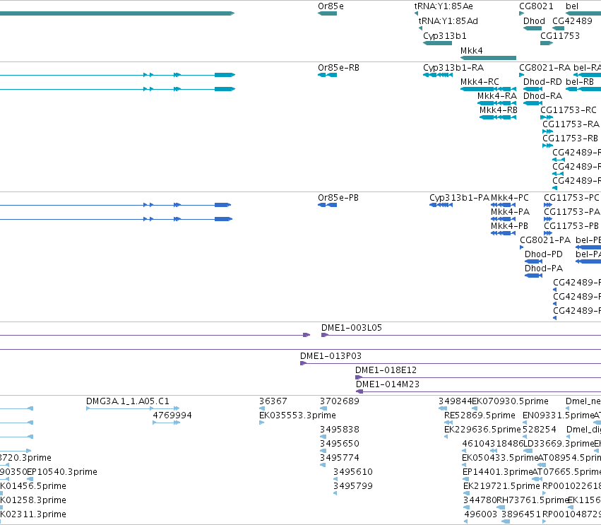This screenshot has height=525, width=601.
Task: Click the Cyp313b1-RA transcript glyph
Action: coord(438,75)
